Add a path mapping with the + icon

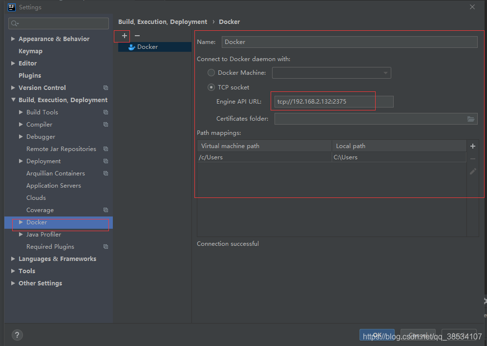[472, 146]
